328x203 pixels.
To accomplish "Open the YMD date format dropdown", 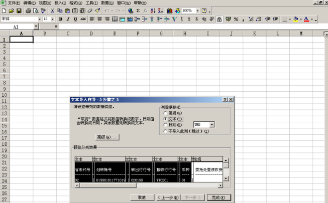I will click(x=211, y=125).
